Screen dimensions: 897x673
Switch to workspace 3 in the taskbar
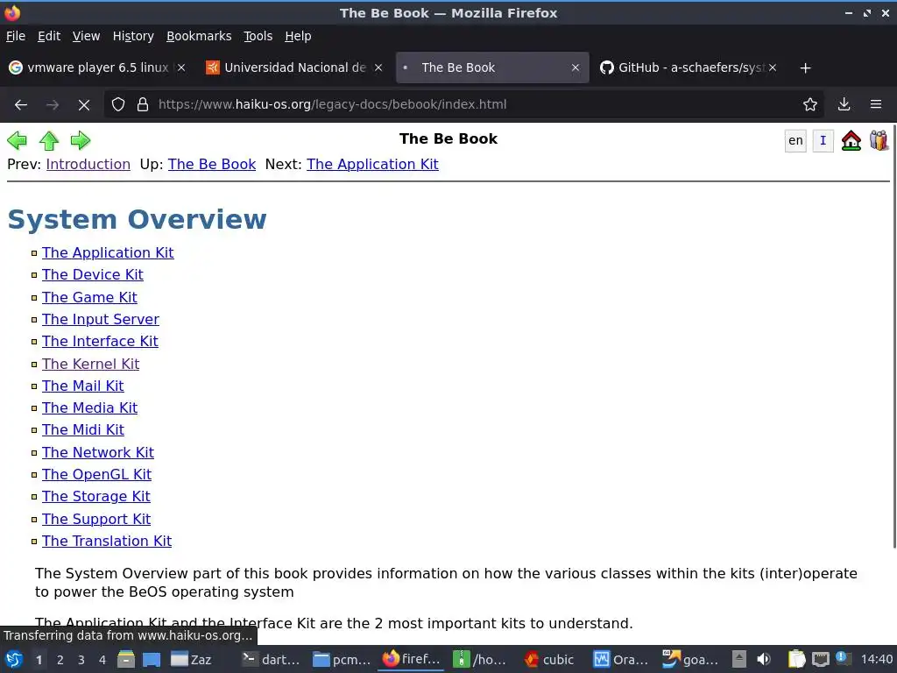click(81, 660)
